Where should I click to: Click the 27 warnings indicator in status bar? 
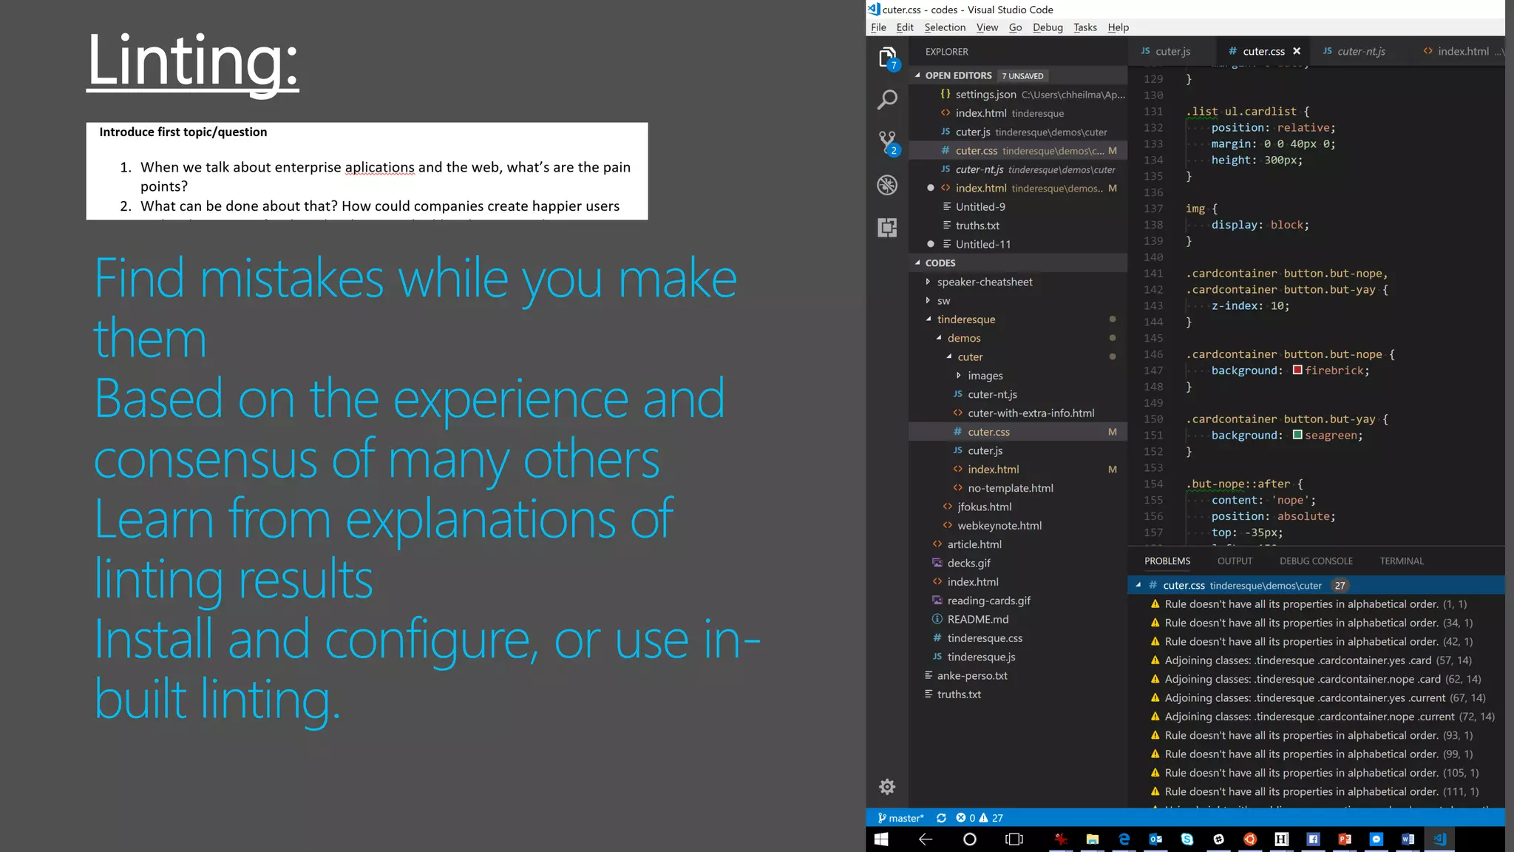tap(991, 818)
